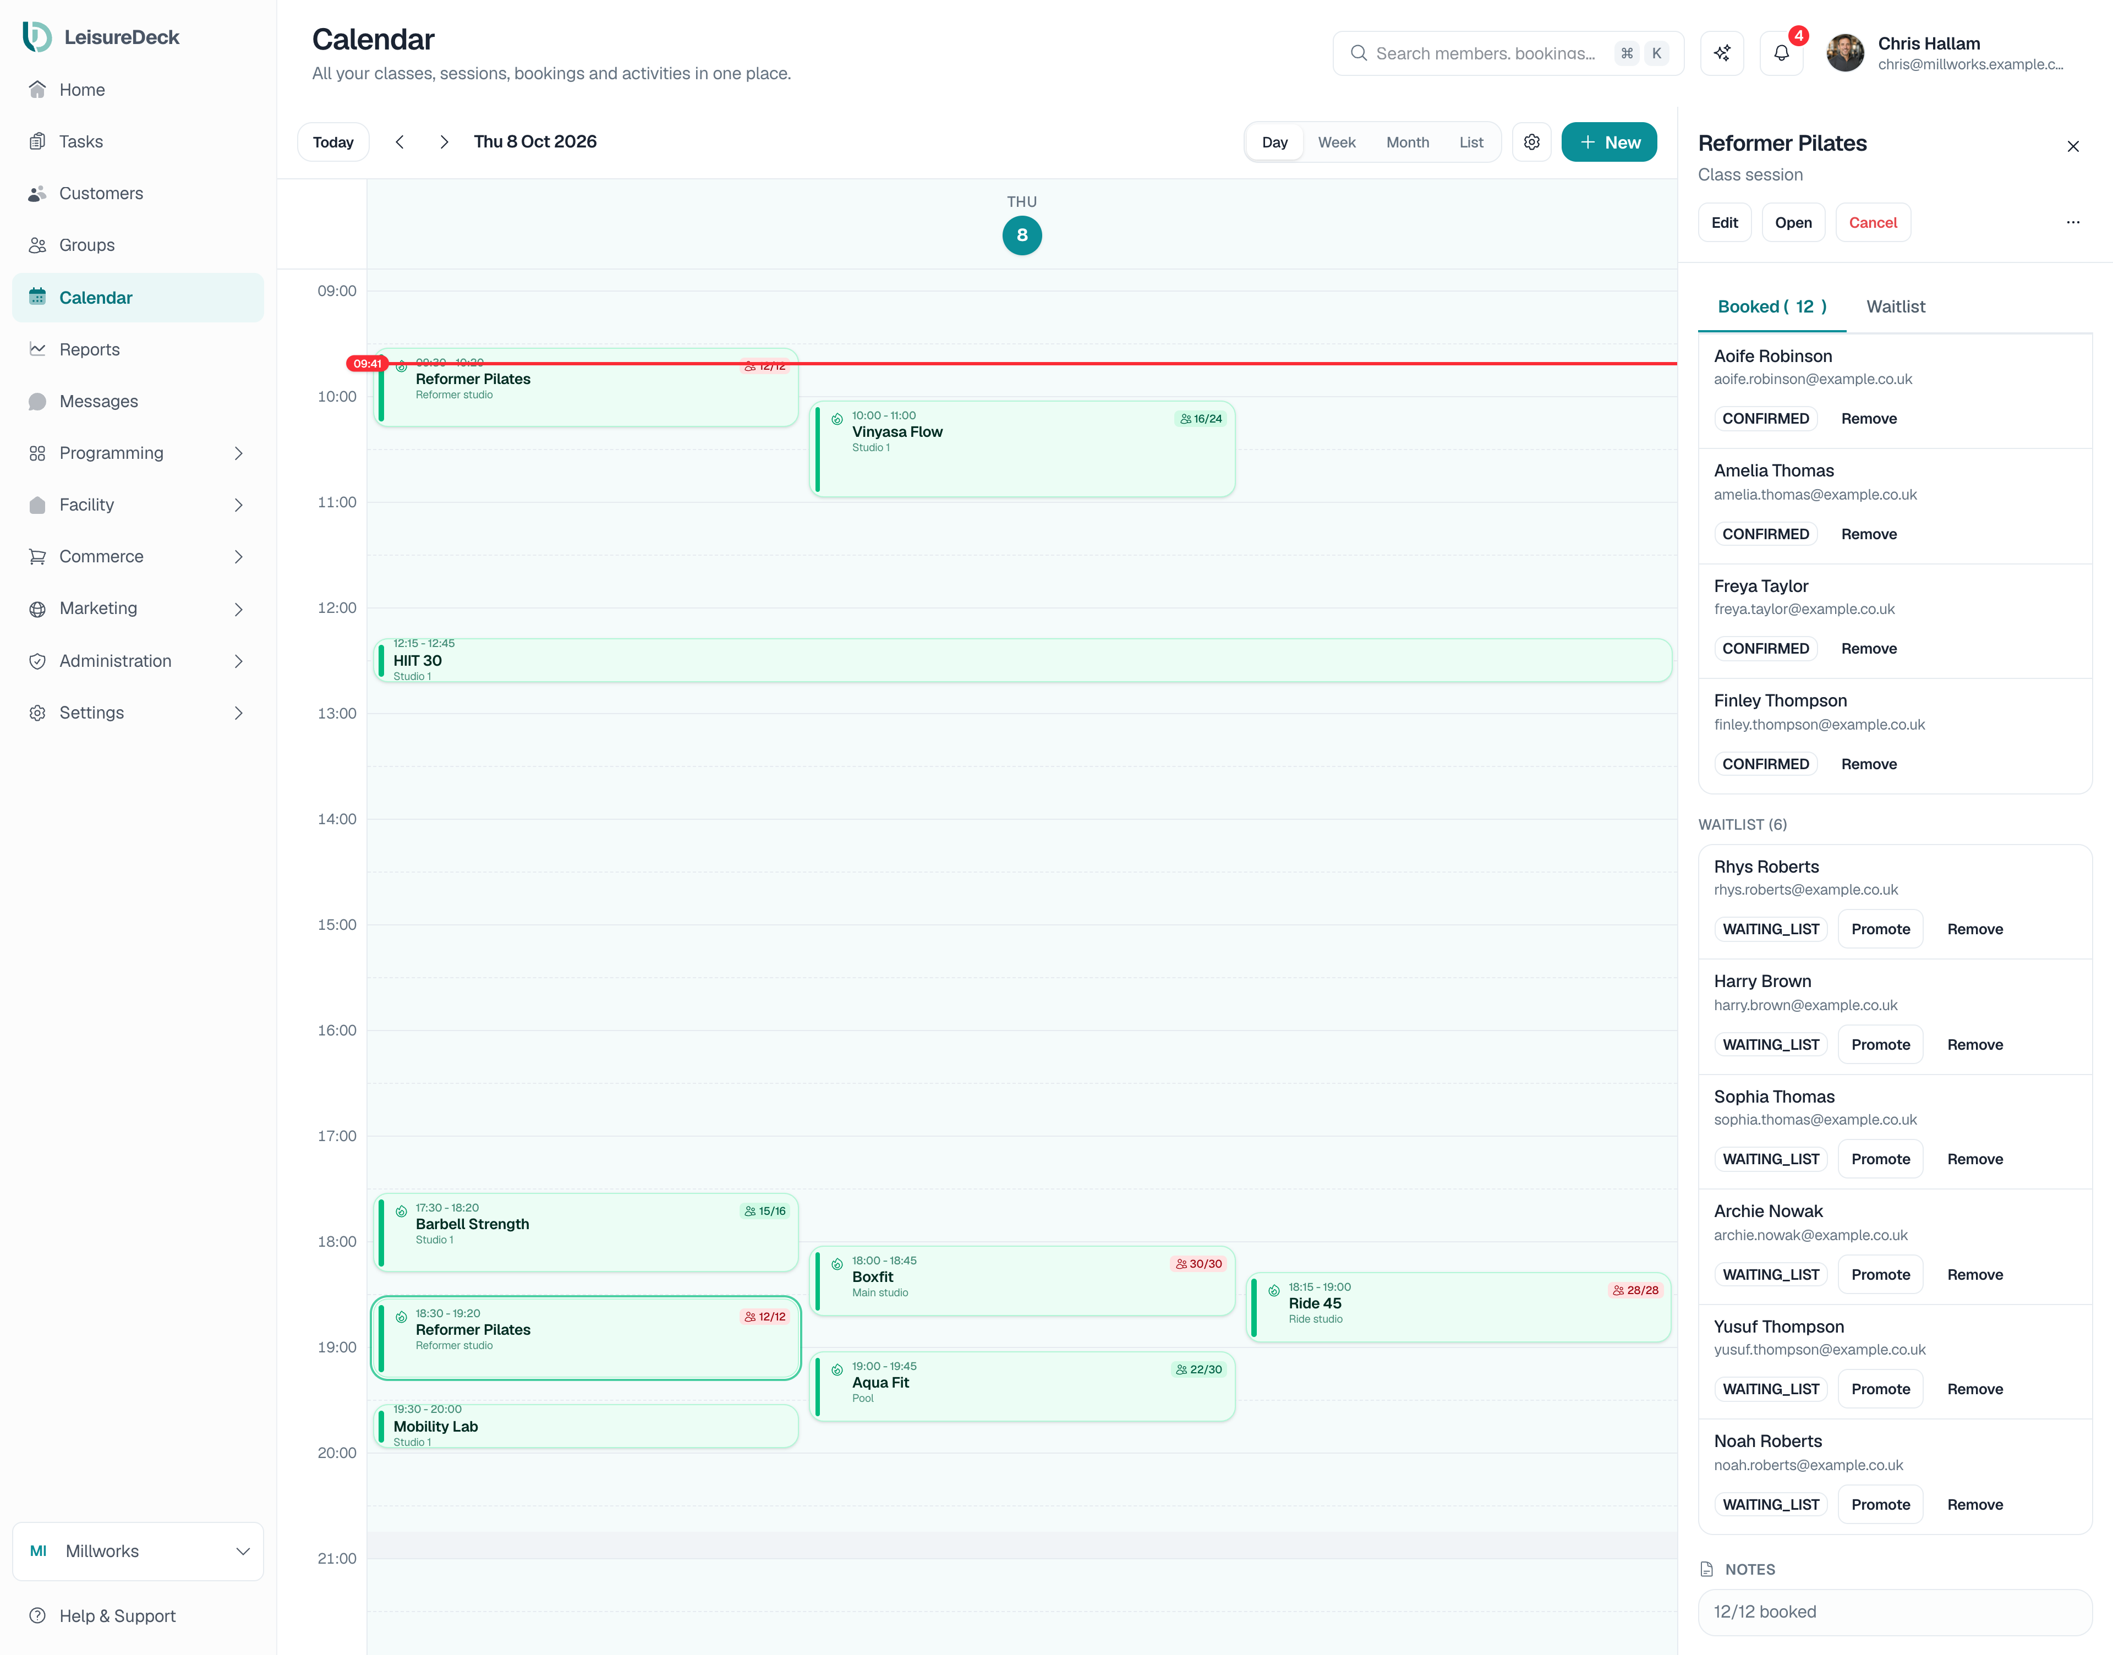This screenshot has width=2113, height=1655.
Task: Click Edit for Reformer Pilates session
Action: click(x=1723, y=222)
